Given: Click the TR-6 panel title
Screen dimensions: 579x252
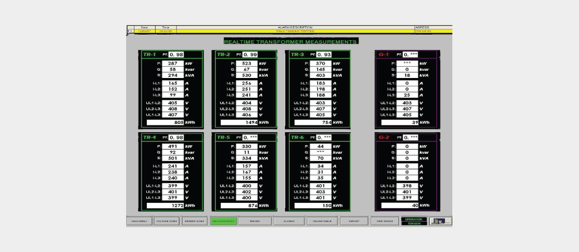Looking at the screenshot, I should 297,137.
